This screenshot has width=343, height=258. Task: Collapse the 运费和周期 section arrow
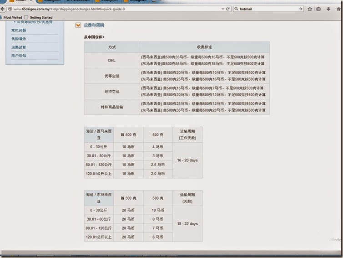point(78,25)
